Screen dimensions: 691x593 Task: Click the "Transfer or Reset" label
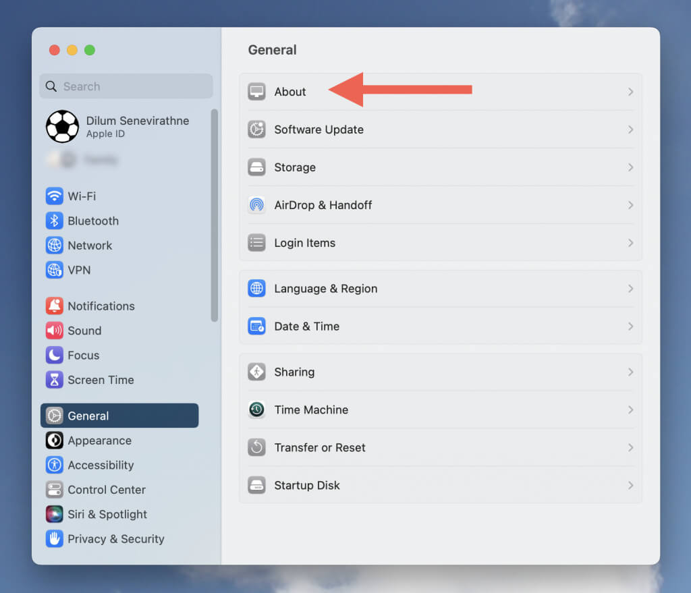click(x=320, y=447)
